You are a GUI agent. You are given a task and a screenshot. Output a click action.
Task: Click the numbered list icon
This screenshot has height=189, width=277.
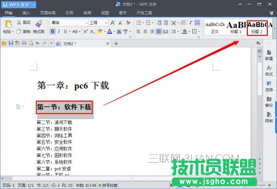[148, 23]
